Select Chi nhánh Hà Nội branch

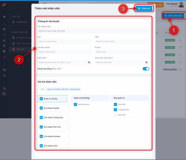pos(52,108)
